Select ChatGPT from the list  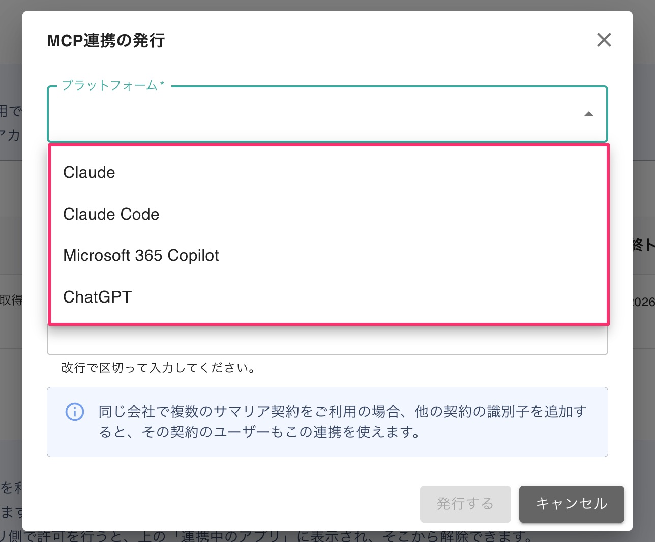click(x=328, y=297)
